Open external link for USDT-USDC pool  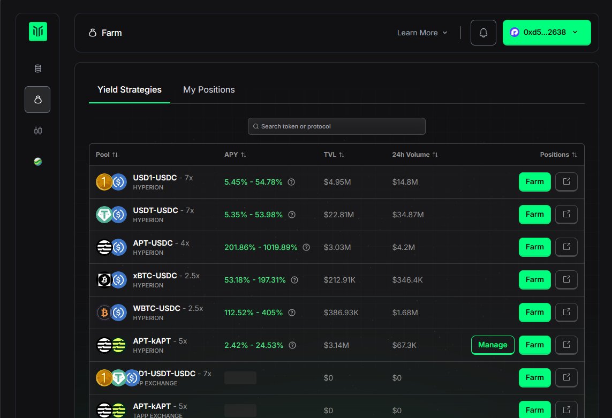click(566, 214)
